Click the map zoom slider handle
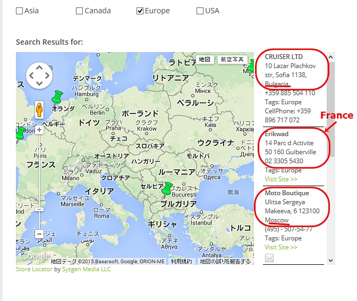357x301 pixels. click(x=39, y=209)
